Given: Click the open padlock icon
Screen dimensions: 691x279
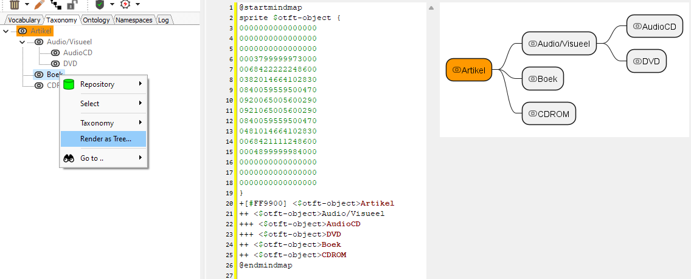Looking at the screenshot, I should (x=72, y=4).
